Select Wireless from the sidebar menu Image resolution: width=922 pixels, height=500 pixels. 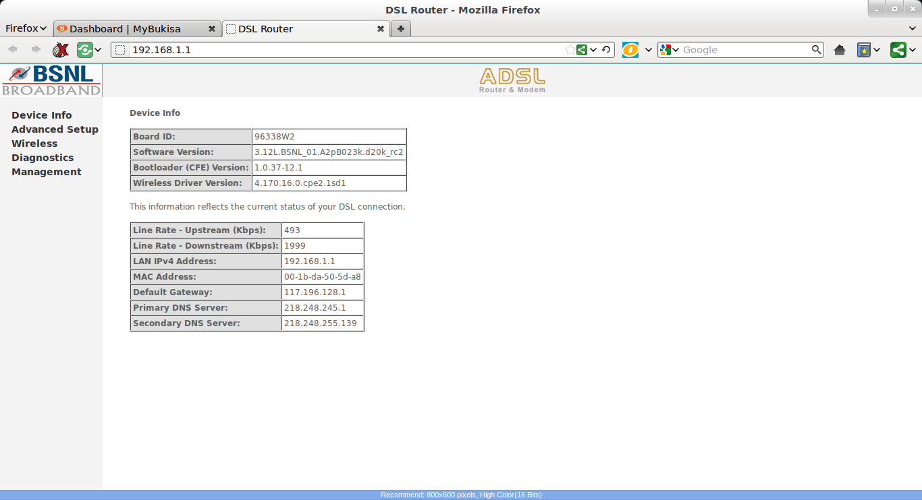pos(34,144)
